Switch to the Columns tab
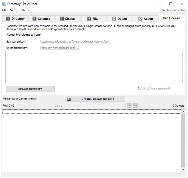 click(41, 19)
